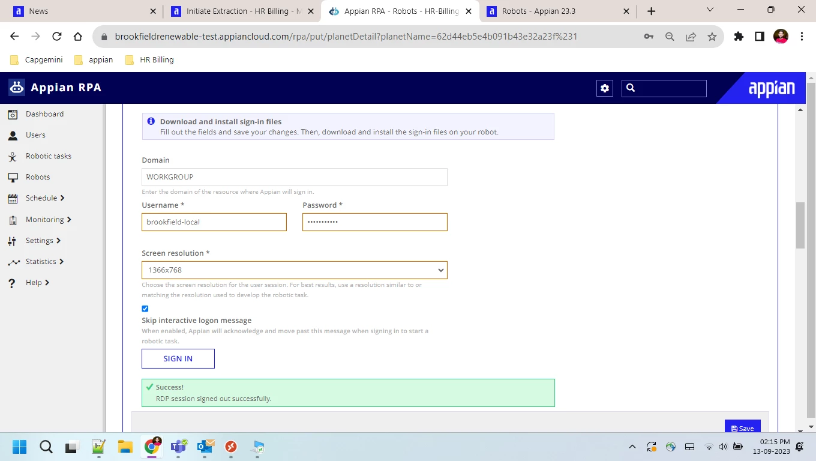The height and width of the screenshot is (461, 816).
Task: Focus the Domain input field
Action: pos(295,177)
